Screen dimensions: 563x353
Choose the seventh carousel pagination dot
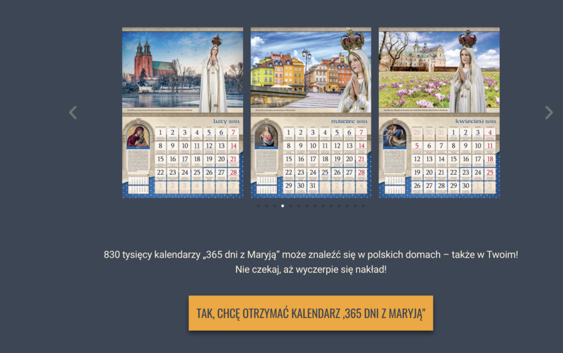(307, 206)
